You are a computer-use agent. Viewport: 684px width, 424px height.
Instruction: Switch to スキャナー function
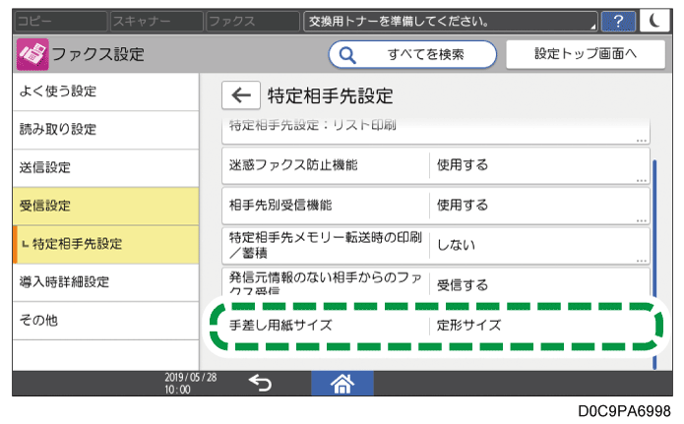(x=156, y=21)
